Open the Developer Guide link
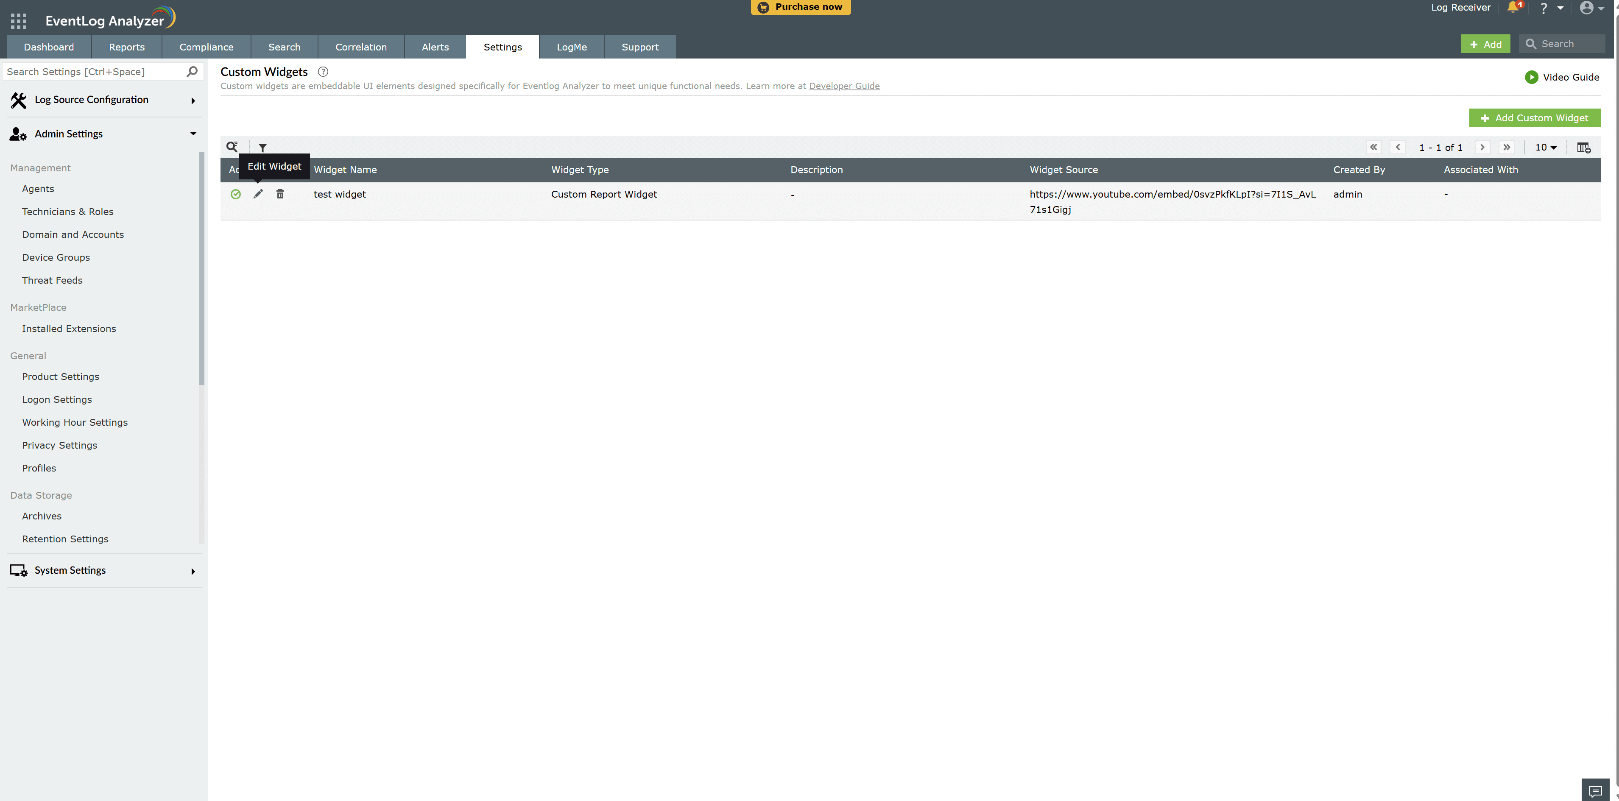Viewport: 1619px width, 801px height. click(844, 86)
